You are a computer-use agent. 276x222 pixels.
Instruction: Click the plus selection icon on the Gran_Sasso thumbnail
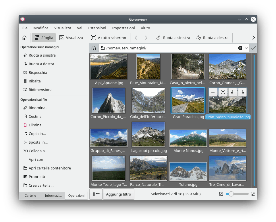coord(213,92)
